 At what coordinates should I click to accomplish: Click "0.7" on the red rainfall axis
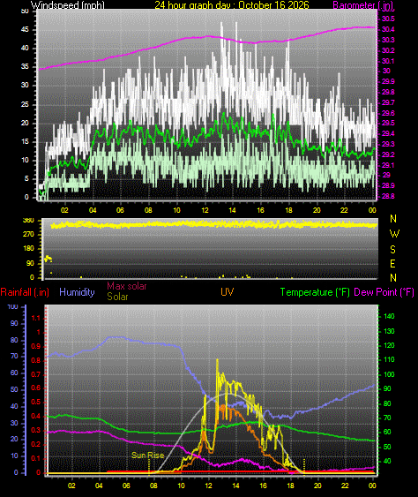tap(36, 374)
